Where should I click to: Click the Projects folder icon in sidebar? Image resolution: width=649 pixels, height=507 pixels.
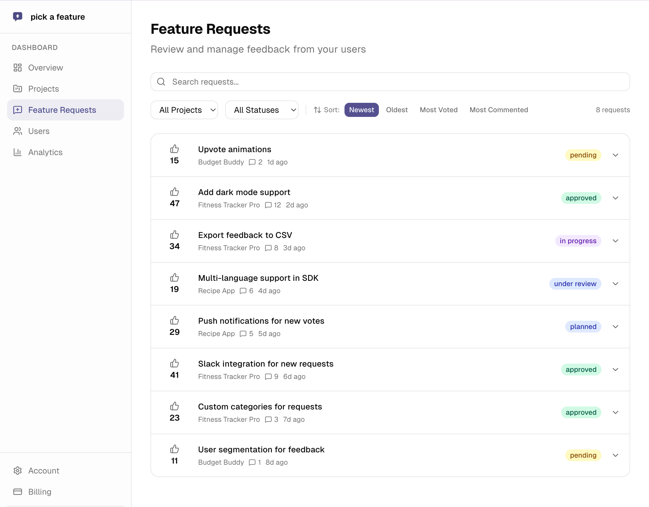coord(18,88)
